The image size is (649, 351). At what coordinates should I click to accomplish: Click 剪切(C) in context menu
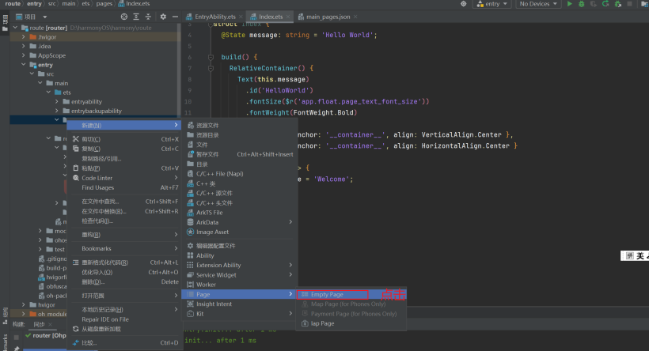[x=124, y=139]
